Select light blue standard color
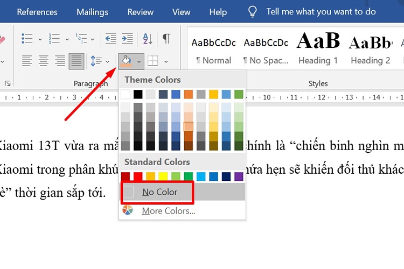 click(201, 176)
